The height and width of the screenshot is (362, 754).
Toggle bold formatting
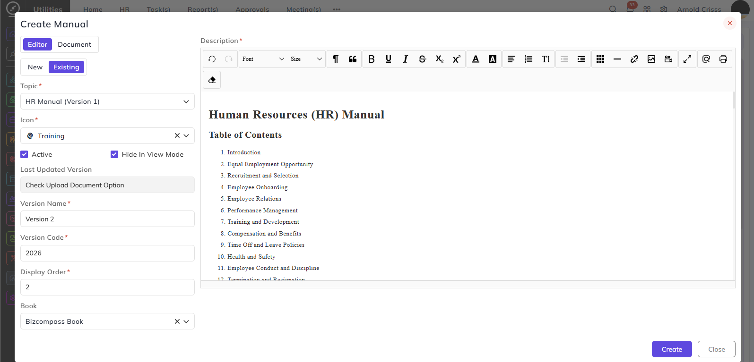[372, 59]
